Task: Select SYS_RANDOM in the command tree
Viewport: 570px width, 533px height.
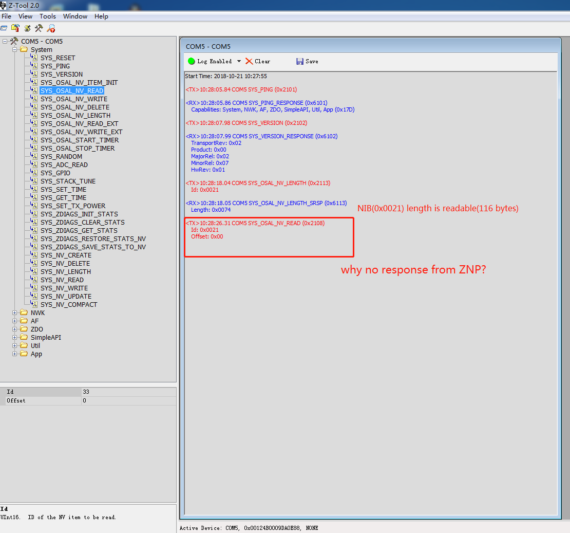Action: [63, 156]
